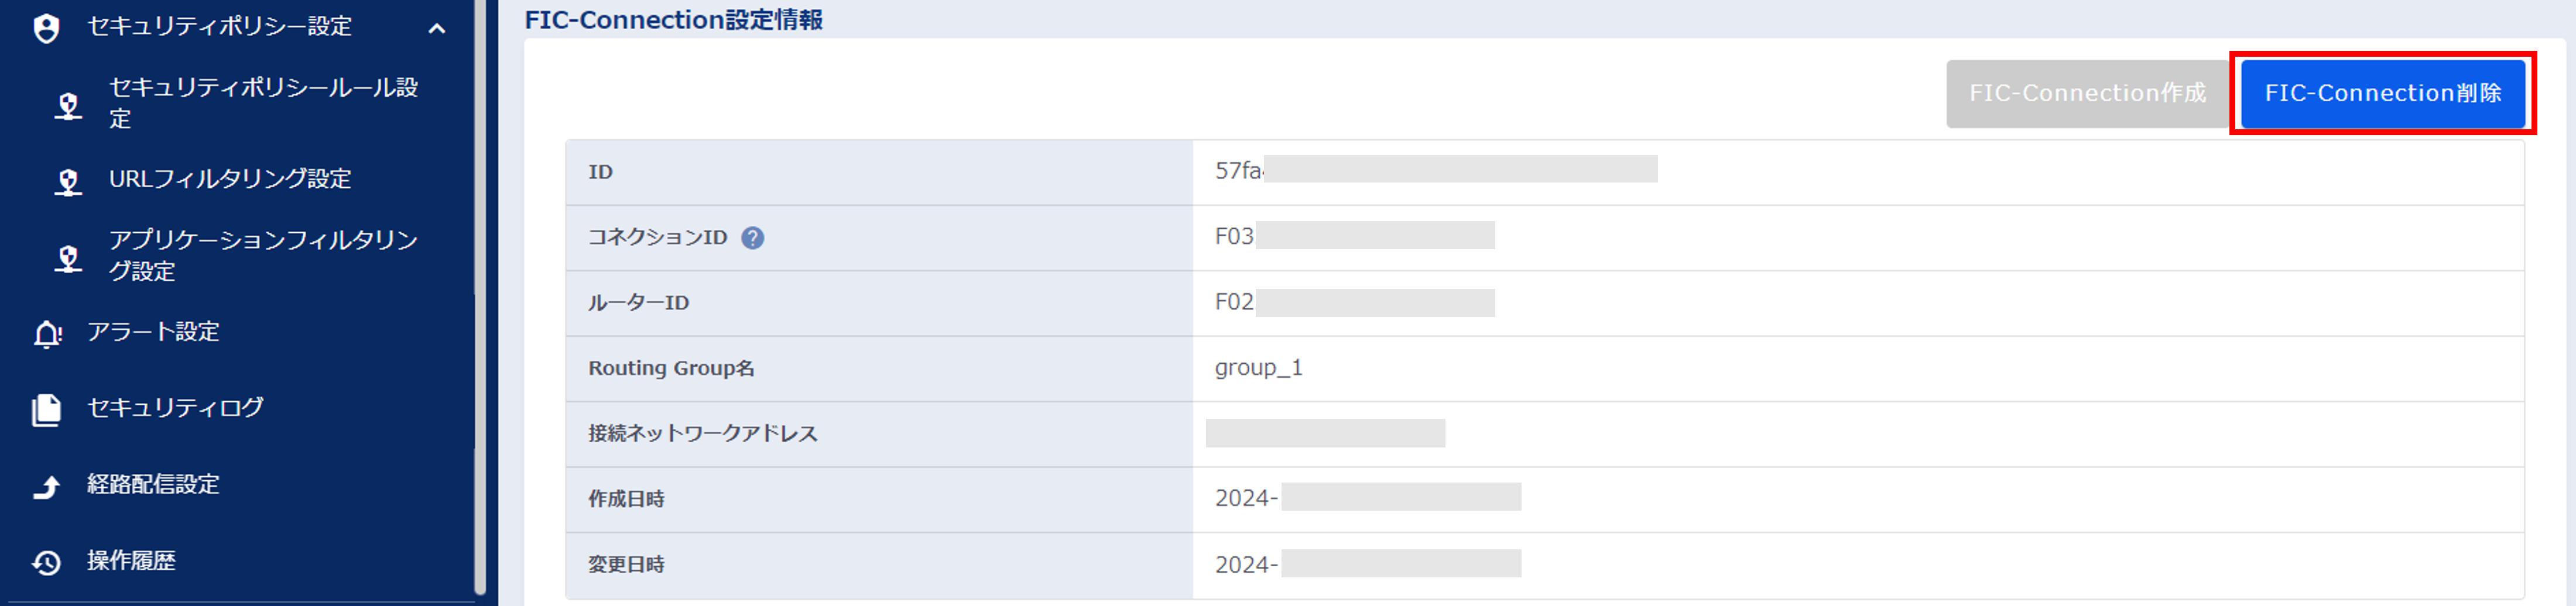The width and height of the screenshot is (2576, 606).
Task: Click the icon beside URLフィルタリング設定
Action: [x=68, y=181]
